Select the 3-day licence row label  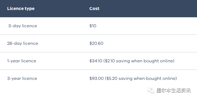point(23,26)
